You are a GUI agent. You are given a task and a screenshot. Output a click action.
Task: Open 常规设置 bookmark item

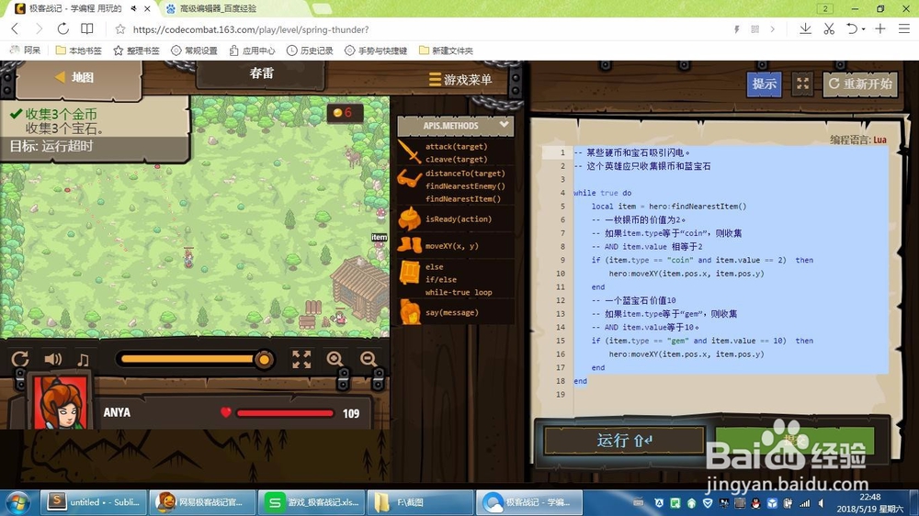point(194,50)
